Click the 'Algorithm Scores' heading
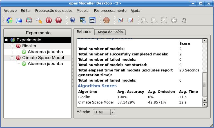Image resolution: width=214 pixels, height=128 pixels. (x=97, y=86)
